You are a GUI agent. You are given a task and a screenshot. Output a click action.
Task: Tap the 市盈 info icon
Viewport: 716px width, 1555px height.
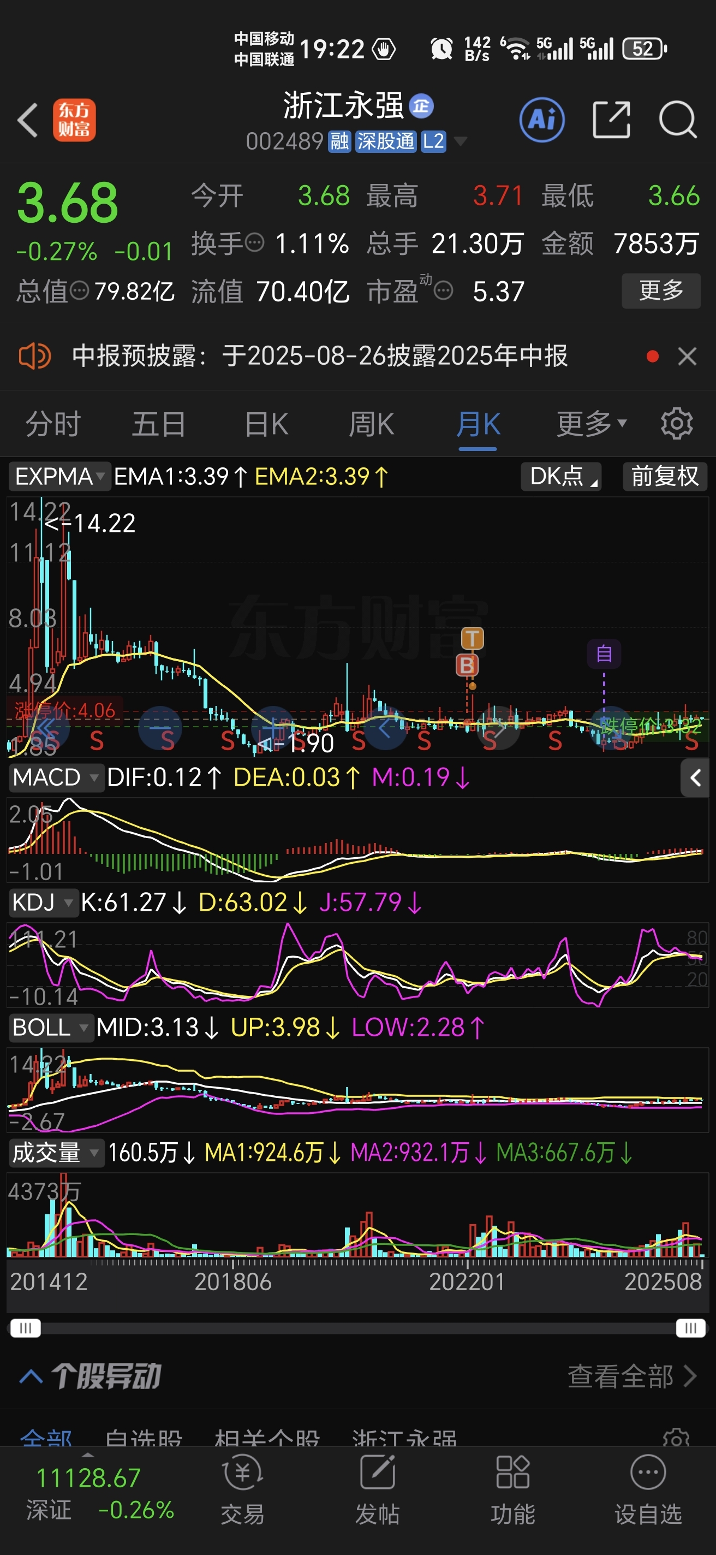(x=443, y=291)
